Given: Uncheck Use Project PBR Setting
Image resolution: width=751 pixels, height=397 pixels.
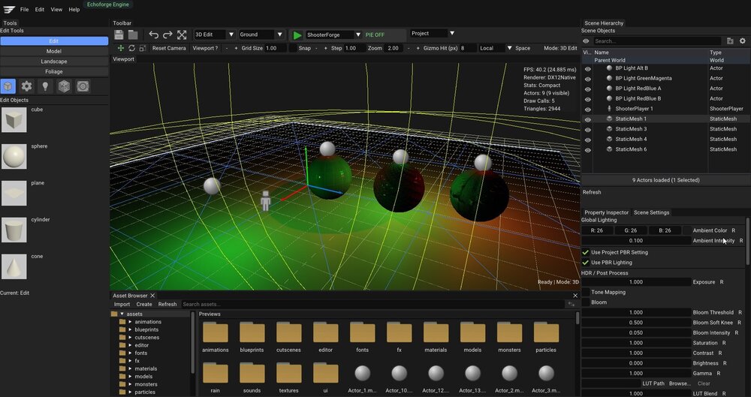Looking at the screenshot, I should click(585, 252).
